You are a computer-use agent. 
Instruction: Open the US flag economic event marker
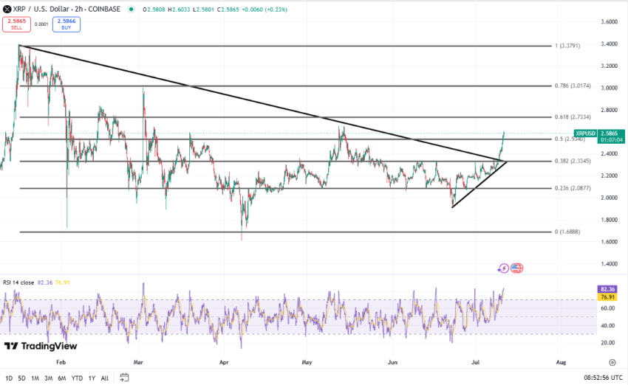[x=516, y=268]
